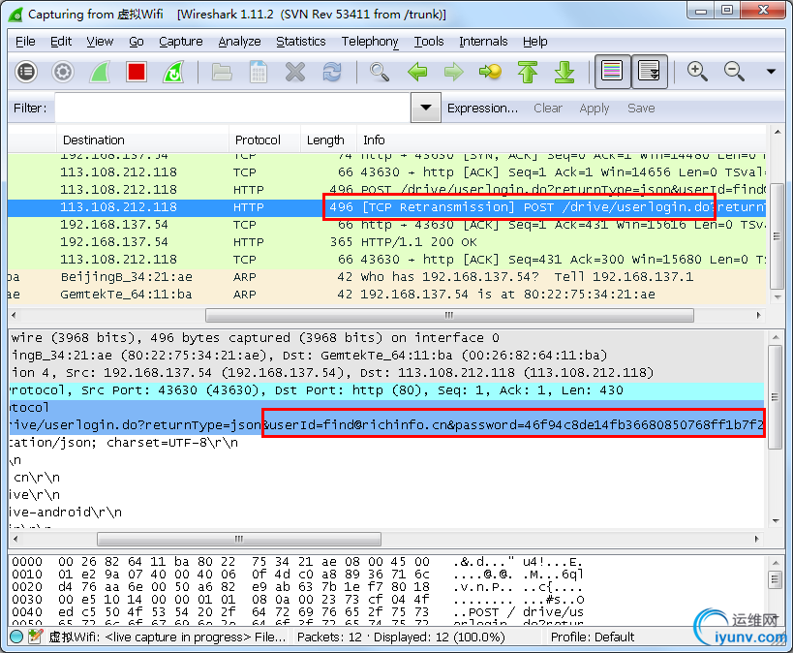Open the File menu

pyautogui.click(x=25, y=42)
